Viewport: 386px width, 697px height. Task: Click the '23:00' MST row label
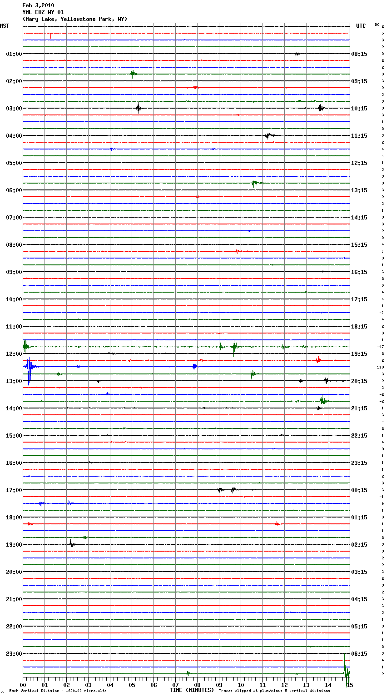[14, 654]
